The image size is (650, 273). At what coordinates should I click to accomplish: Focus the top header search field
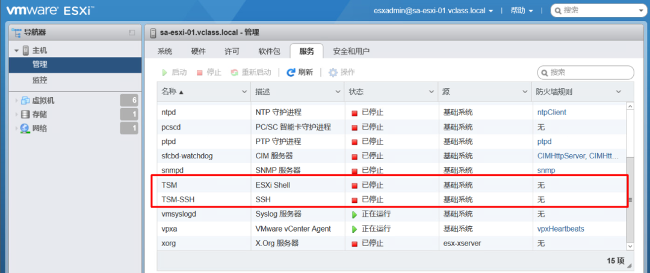pos(600,11)
